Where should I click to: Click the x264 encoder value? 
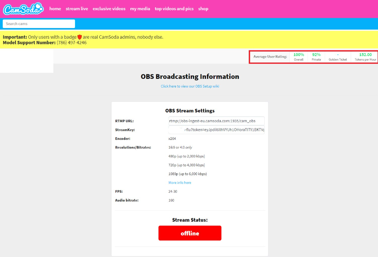[x=172, y=139]
